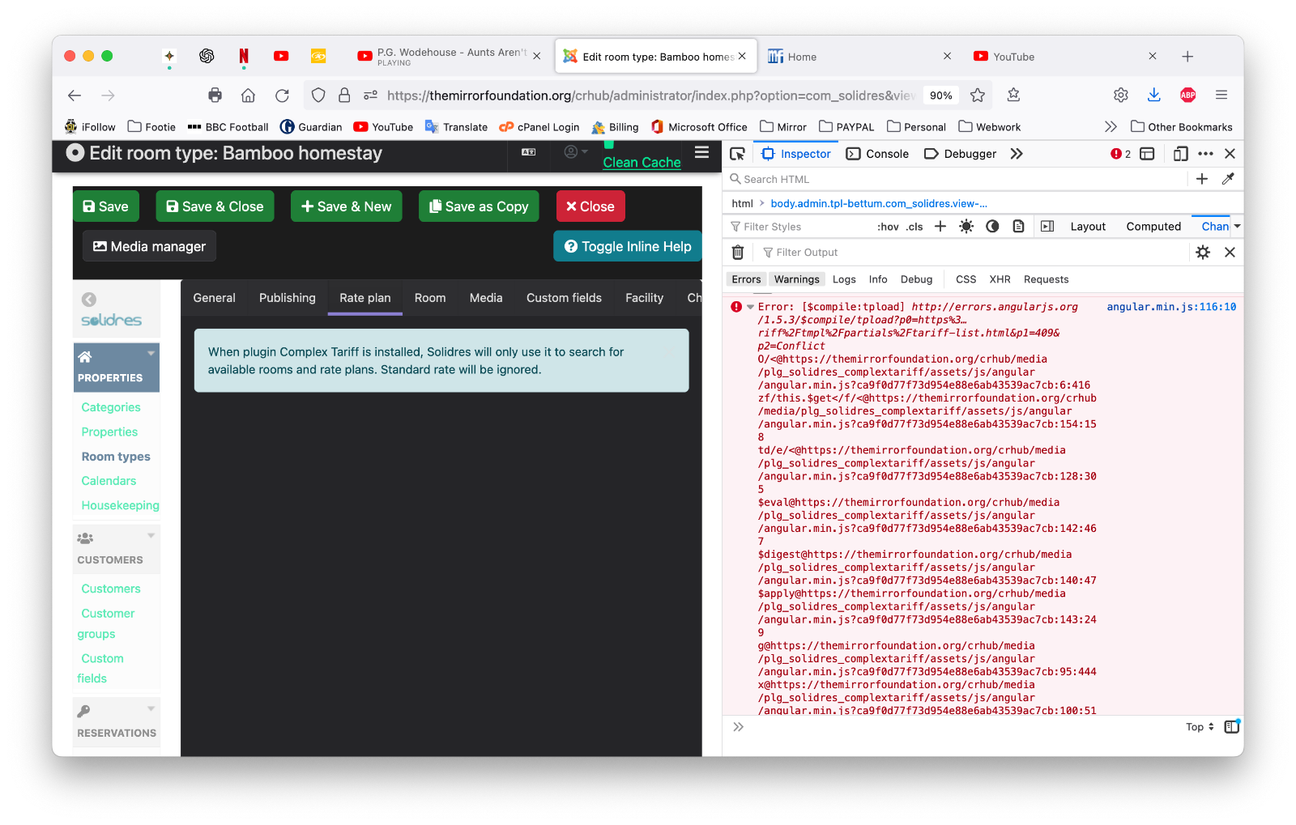Open console settings gear icon
Image resolution: width=1296 pixels, height=825 pixels.
[1203, 253]
